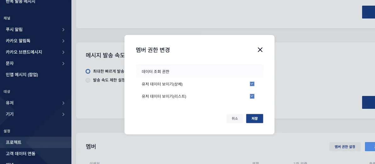375x164 pixels.
Task: Select 프로젝트 in settings sidebar
Action: [36, 142]
